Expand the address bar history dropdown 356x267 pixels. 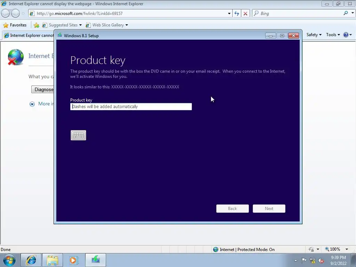(x=229, y=14)
